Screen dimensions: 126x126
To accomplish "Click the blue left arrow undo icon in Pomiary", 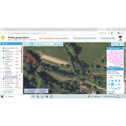I will click(x=109, y=84).
